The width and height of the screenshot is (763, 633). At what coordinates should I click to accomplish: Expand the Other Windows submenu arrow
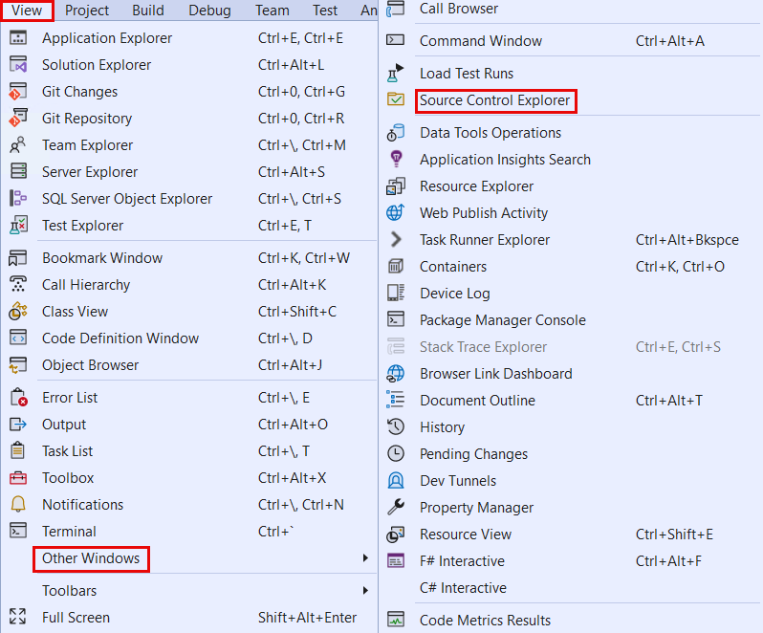click(x=364, y=558)
